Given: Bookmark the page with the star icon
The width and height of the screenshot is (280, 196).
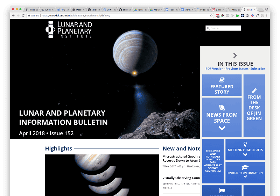Looking at the screenshot, I should click(211, 15).
